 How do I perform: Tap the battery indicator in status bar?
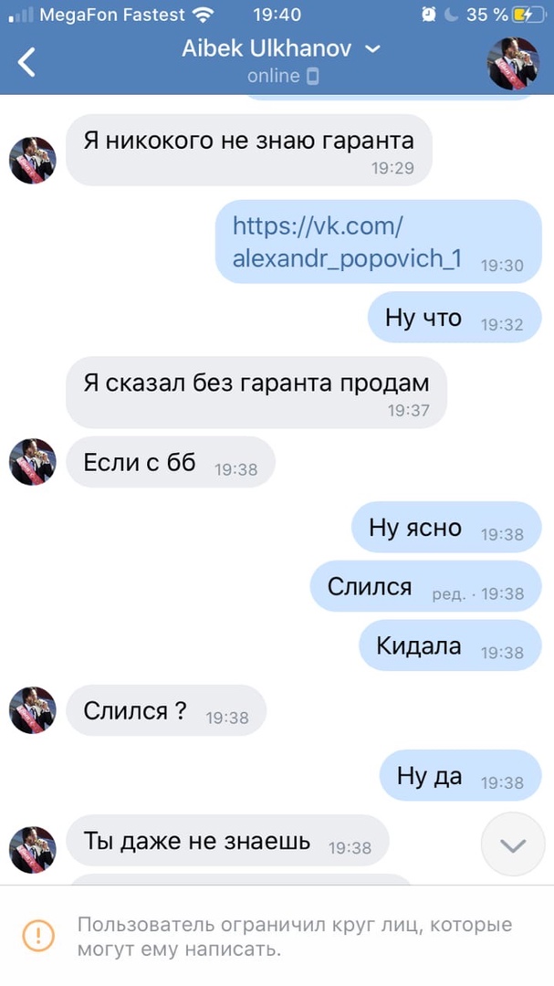click(526, 16)
